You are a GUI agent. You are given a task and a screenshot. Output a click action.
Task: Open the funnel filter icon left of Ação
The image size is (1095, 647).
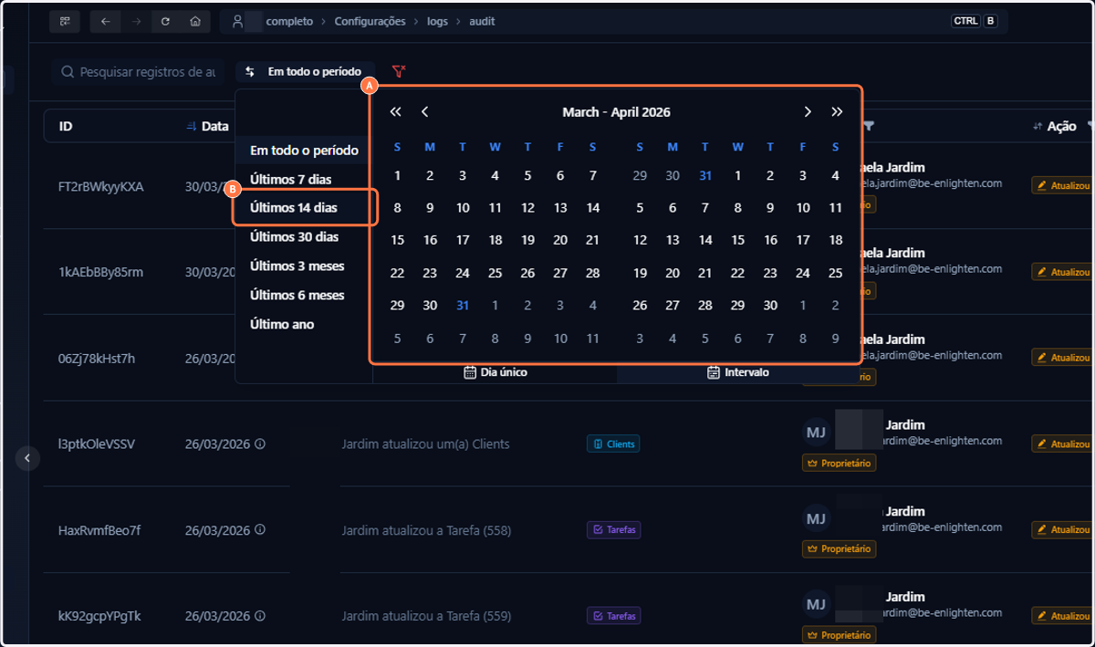pos(869,126)
